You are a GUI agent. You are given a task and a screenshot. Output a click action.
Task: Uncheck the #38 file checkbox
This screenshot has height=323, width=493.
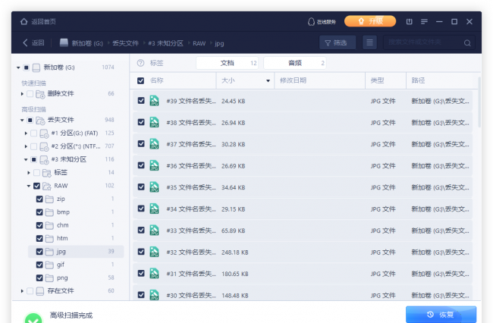[x=141, y=122]
